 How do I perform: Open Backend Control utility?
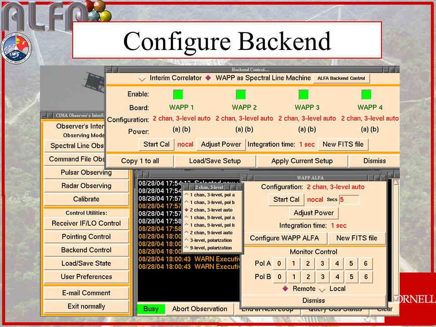coord(86,250)
